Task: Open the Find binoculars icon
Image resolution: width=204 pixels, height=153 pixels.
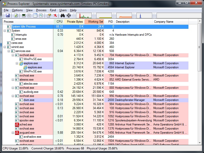Action: [62, 16]
